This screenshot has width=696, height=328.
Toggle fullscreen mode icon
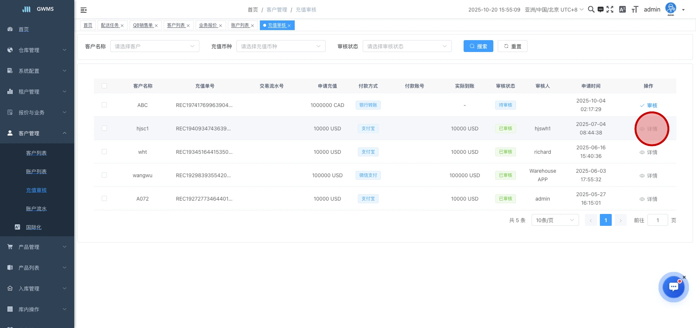pyautogui.click(x=610, y=10)
